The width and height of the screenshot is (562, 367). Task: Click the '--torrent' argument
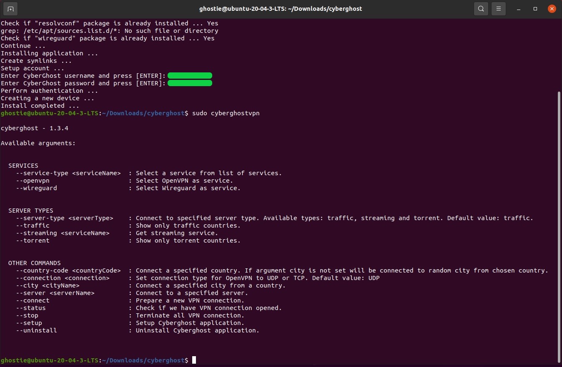[x=33, y=241]
